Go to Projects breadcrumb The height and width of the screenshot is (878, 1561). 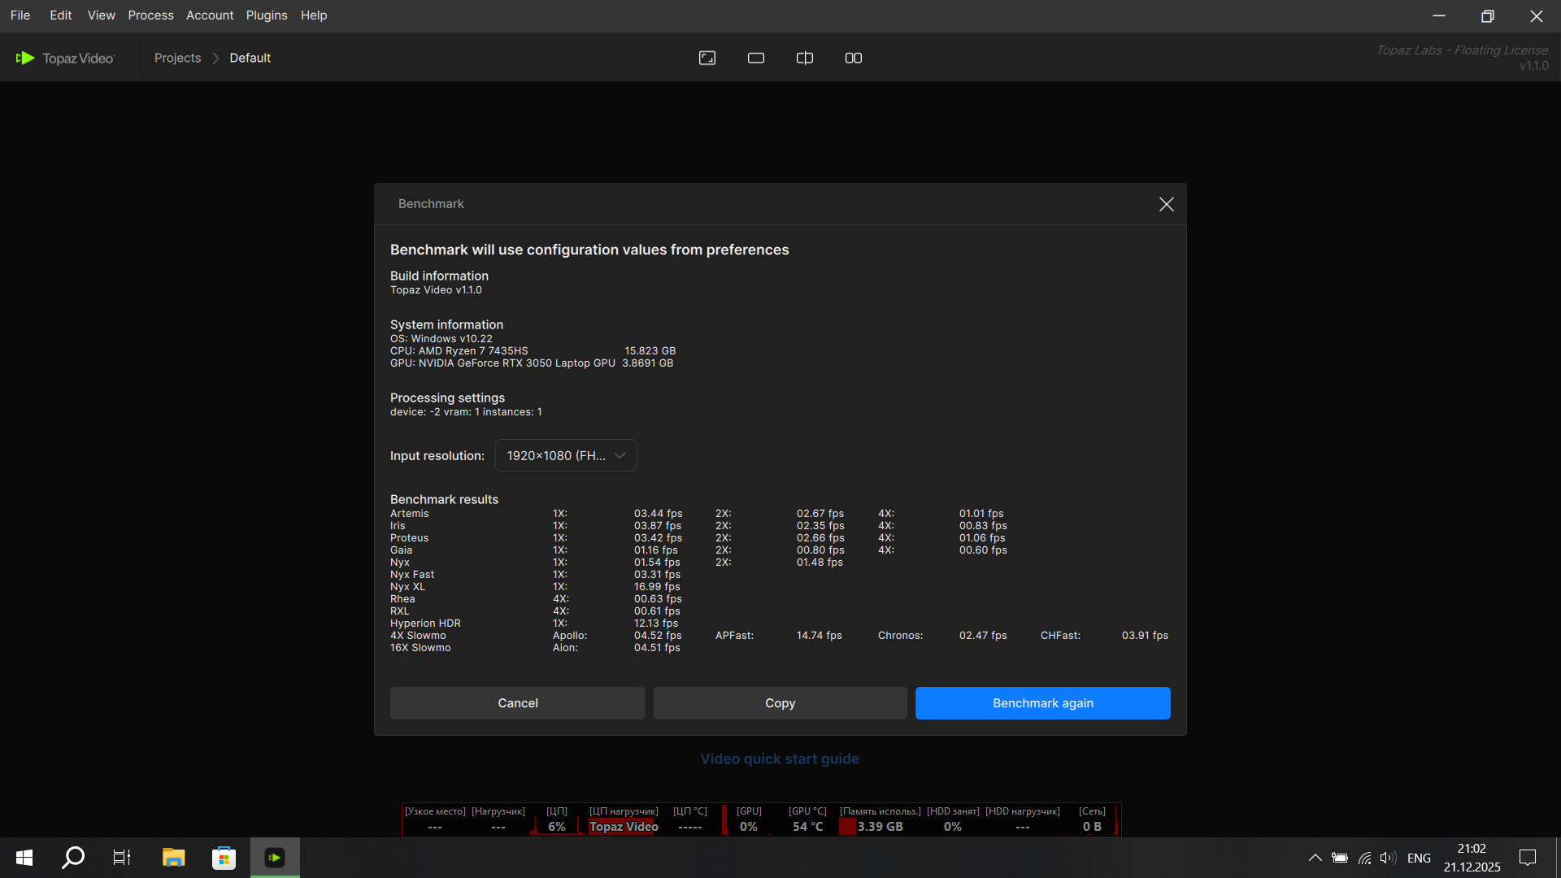[x=177, y=58]
